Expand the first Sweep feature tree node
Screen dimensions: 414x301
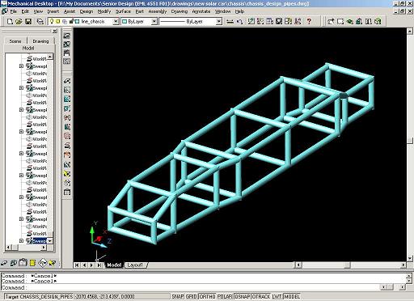click(21, 66)
